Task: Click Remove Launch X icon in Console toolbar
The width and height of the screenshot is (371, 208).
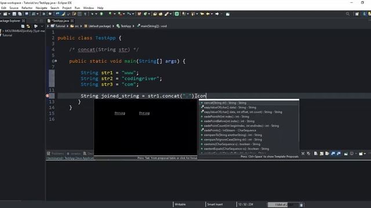Action: (x=303, y=154)
